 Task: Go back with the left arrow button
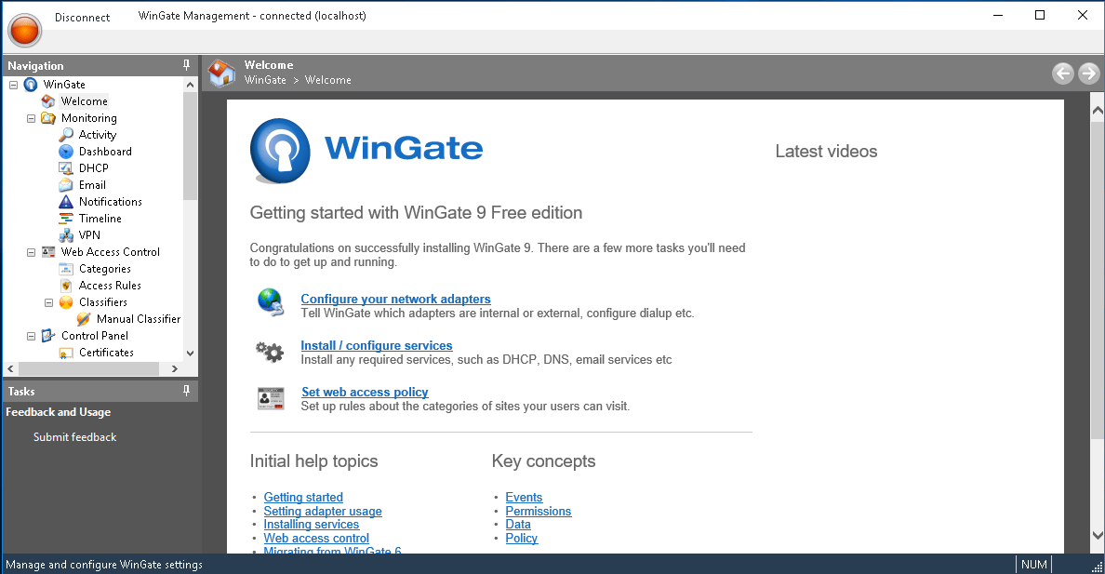point(1063,73)
